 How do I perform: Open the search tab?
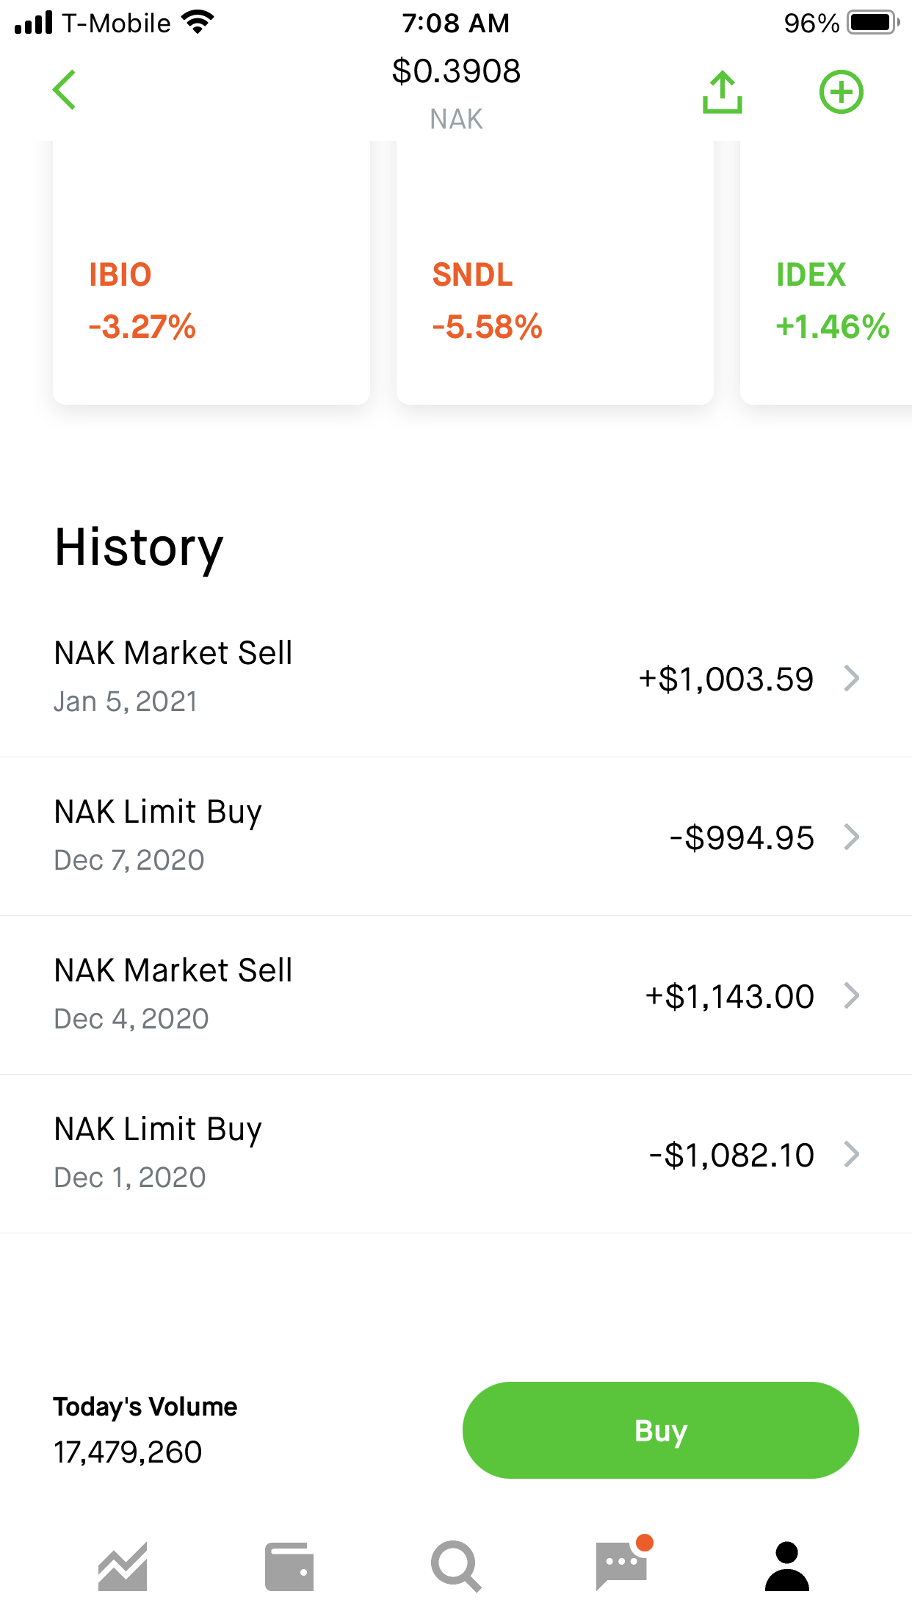[x=456, y=1566]
